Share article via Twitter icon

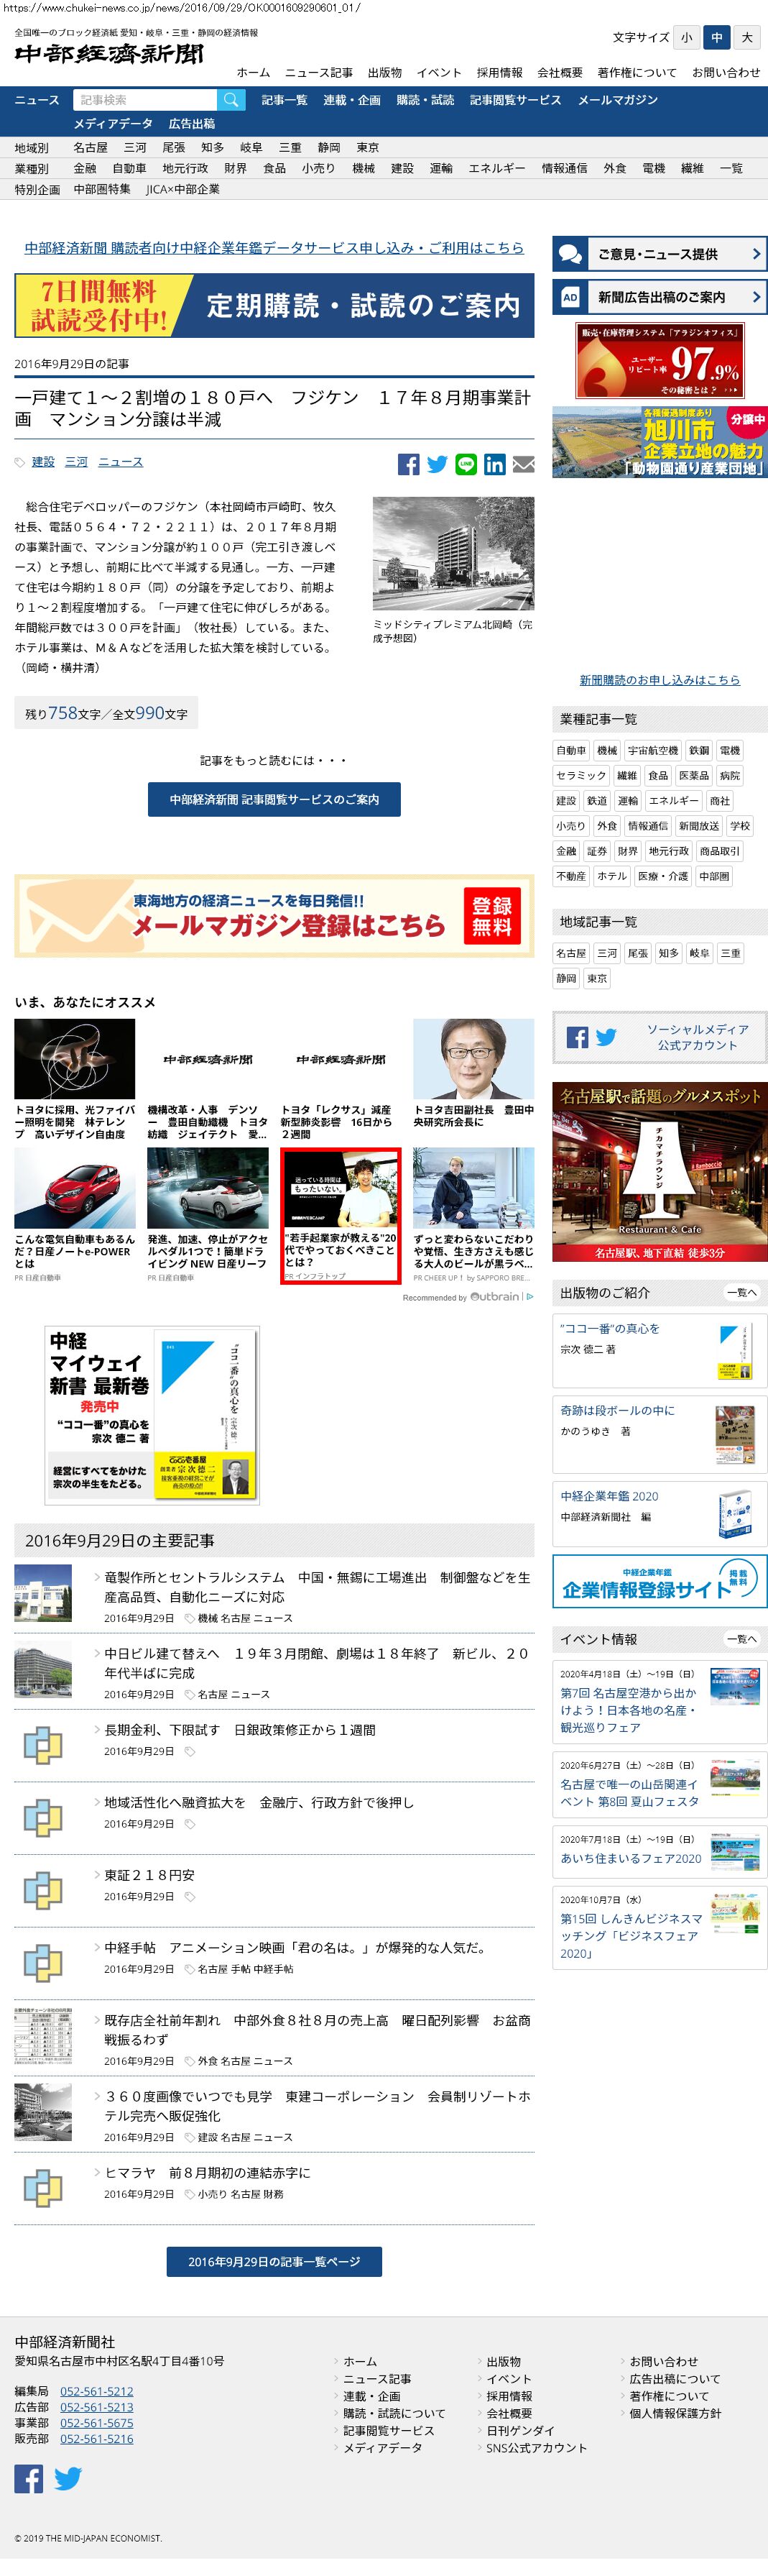tap(438, 464)
